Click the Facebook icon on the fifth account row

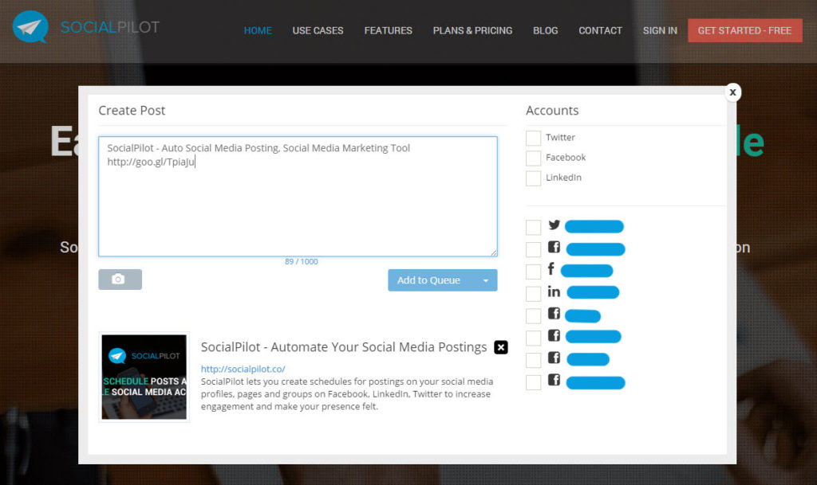(554, 315)
